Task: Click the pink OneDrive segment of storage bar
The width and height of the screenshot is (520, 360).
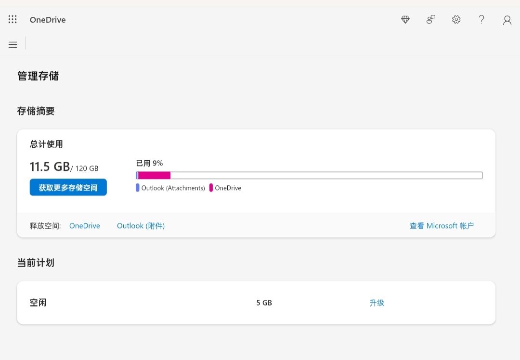Action: 154,175
